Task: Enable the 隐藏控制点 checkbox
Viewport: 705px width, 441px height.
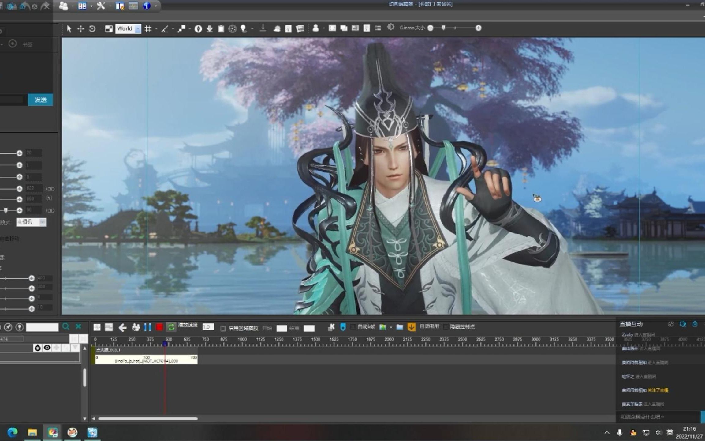Action: 446,327
